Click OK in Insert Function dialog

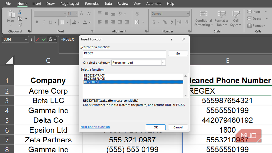click(156, 127)
